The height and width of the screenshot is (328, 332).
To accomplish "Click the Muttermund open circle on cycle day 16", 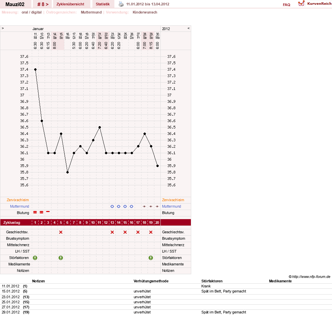I will pyautogui.click(x=132, y=206).
